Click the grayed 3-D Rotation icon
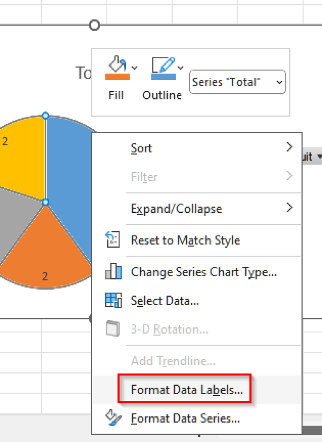The image size is (322, 442). coord(113,328)
